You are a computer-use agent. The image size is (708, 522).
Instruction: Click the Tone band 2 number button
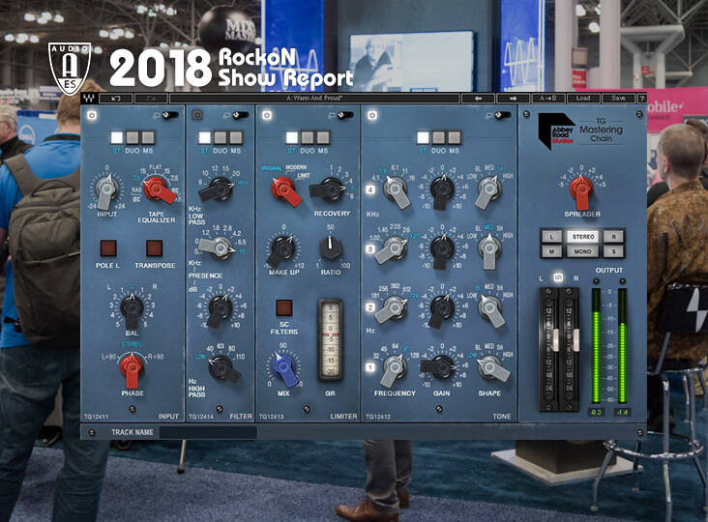370,307
